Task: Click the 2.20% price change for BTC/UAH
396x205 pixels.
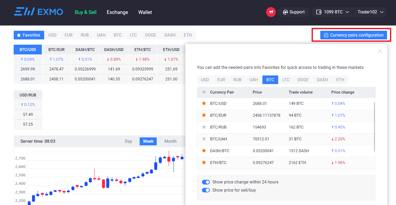Action: pyautogui.click(x=338, y=139)
